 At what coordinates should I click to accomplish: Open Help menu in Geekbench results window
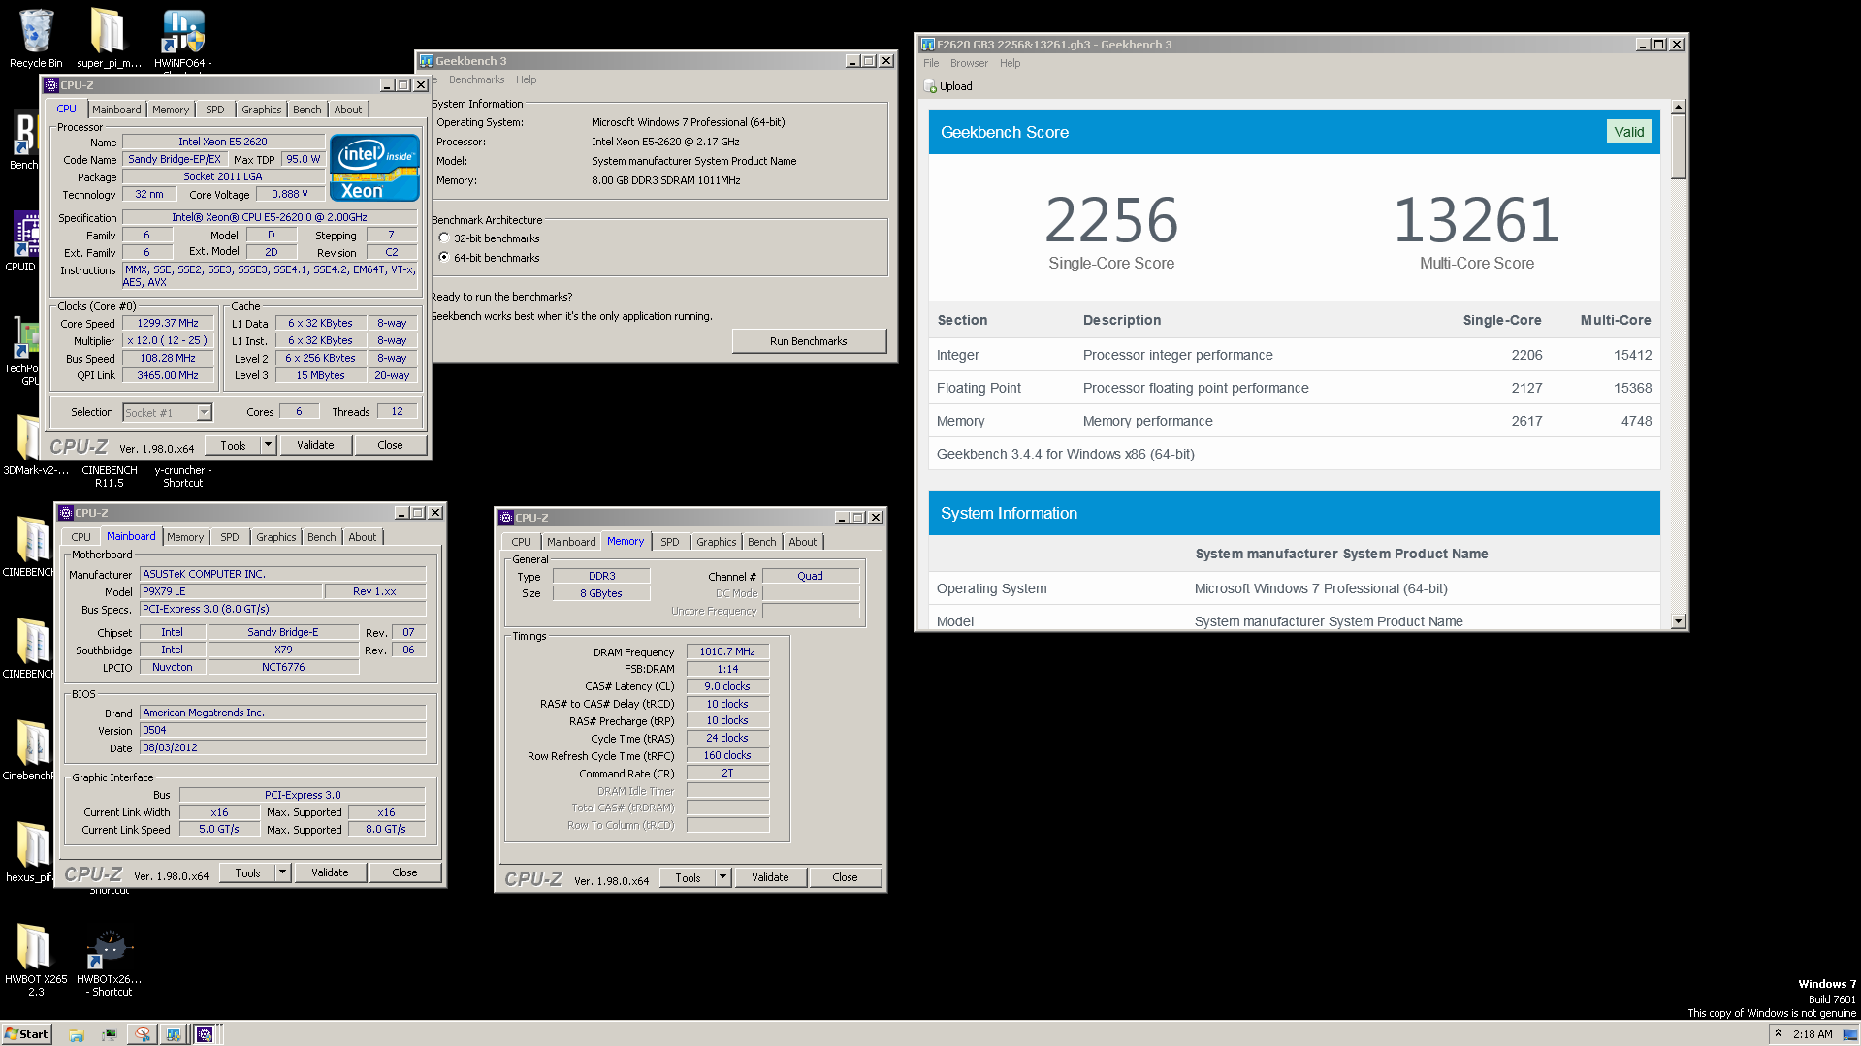(1010, 64)
